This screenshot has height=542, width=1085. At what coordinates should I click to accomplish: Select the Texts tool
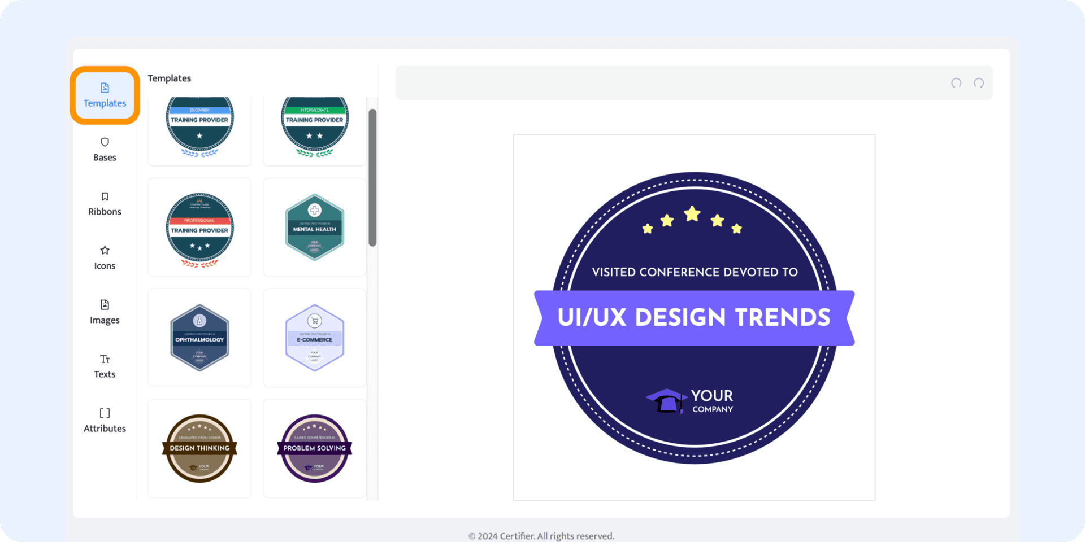point(105,366)
